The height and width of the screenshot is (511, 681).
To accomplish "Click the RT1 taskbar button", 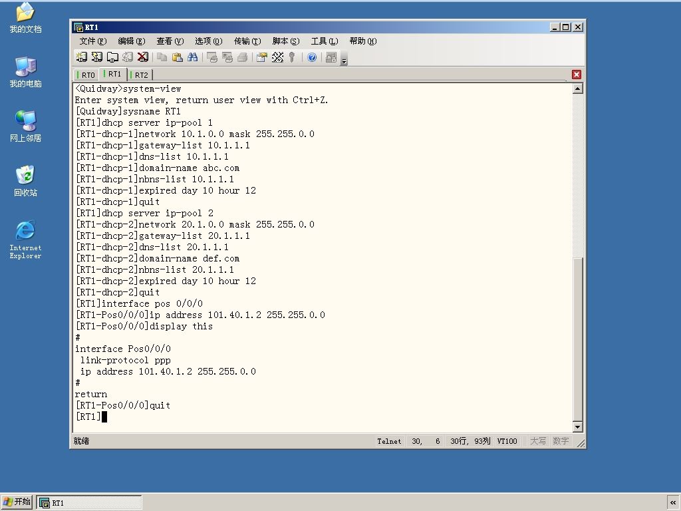I will pos(89,502).
